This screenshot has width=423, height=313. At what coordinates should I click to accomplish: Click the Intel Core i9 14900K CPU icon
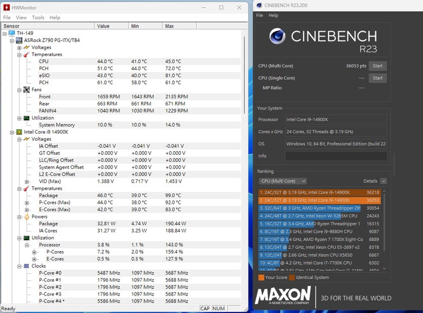(x=19, y=132)
